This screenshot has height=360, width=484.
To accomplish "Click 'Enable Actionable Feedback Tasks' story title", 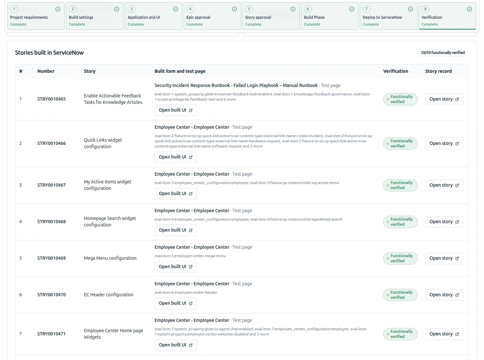I will pos(113,99).
